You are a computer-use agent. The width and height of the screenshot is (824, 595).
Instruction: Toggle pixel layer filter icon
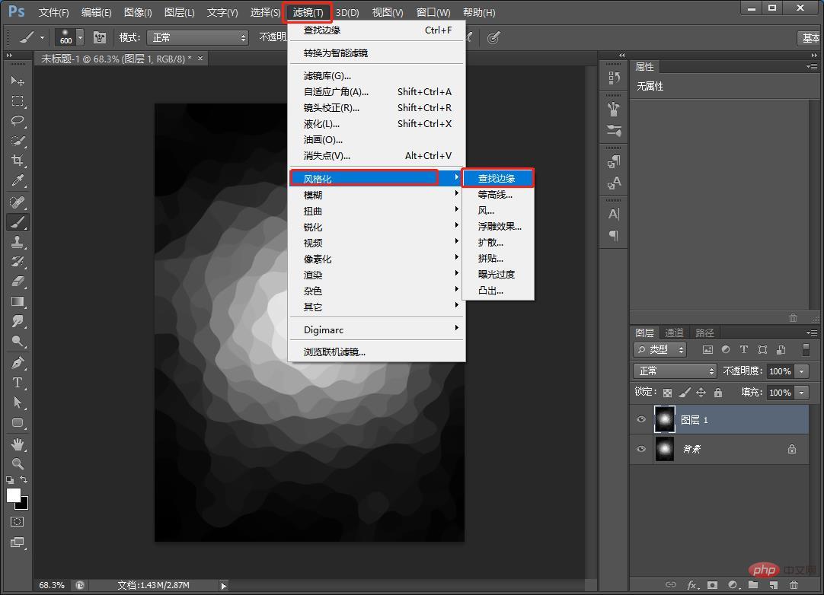[707, 349]
